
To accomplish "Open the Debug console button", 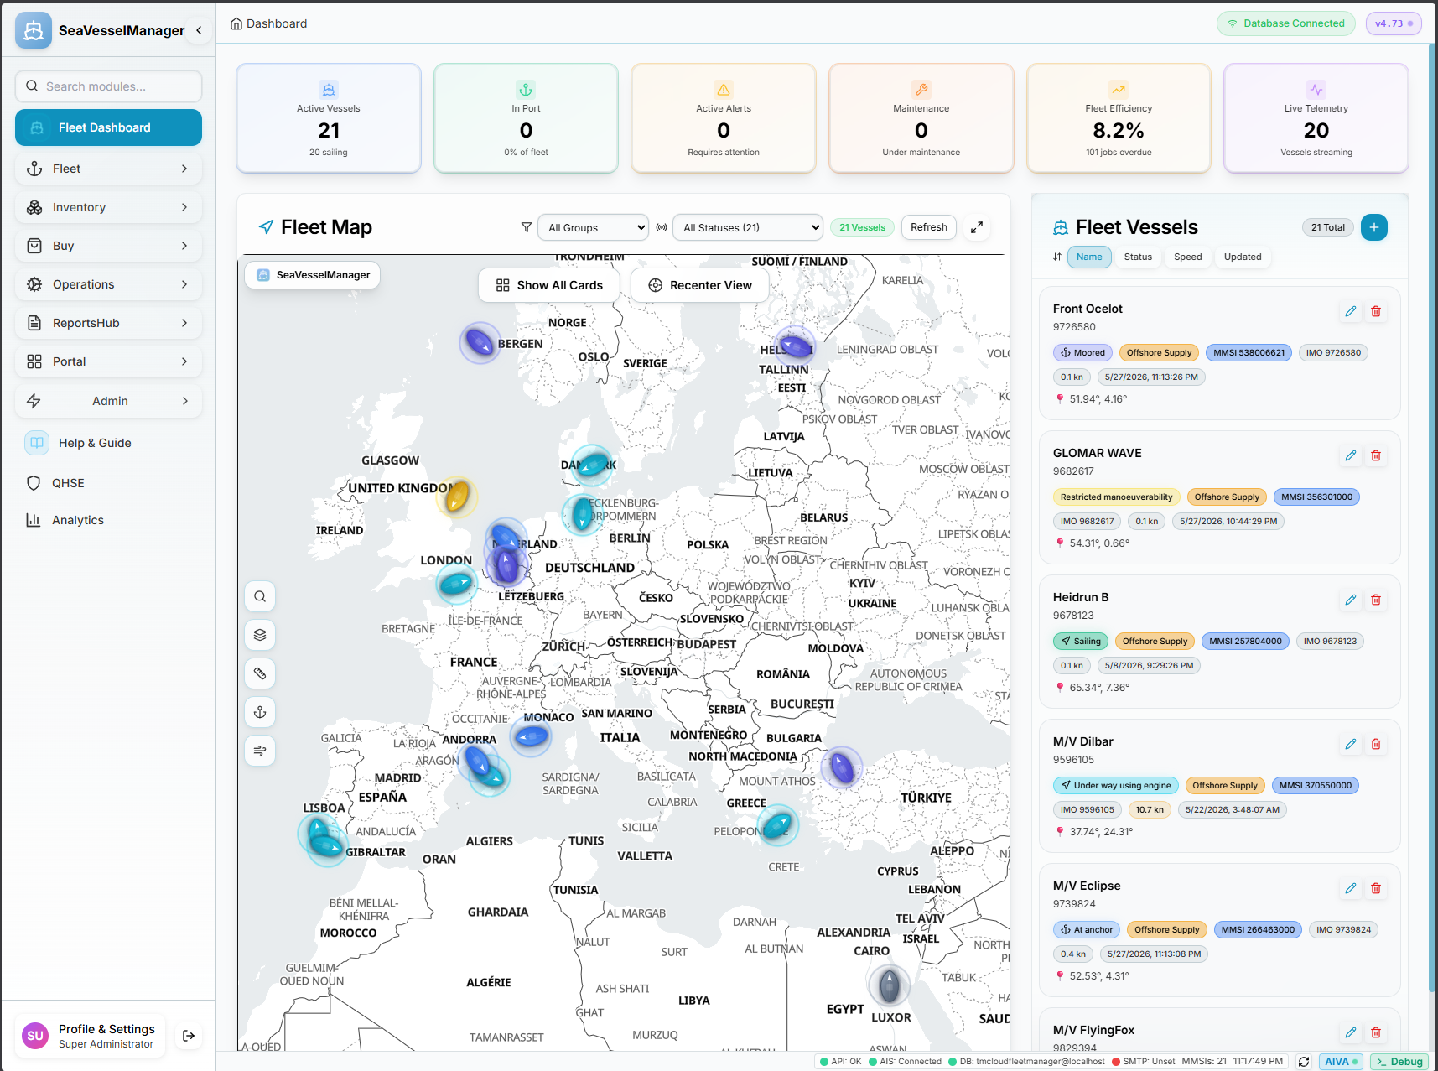I will [x=1399, y=1062].
